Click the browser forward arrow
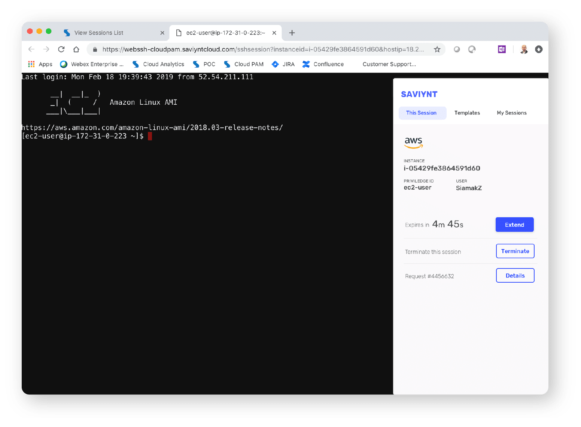 coord(46,49)
